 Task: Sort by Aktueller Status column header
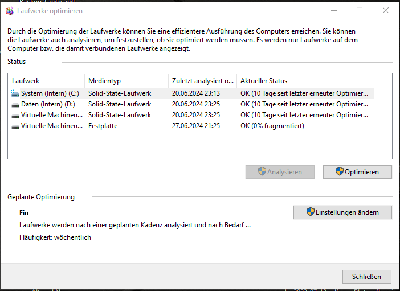[x=305, y=81]
